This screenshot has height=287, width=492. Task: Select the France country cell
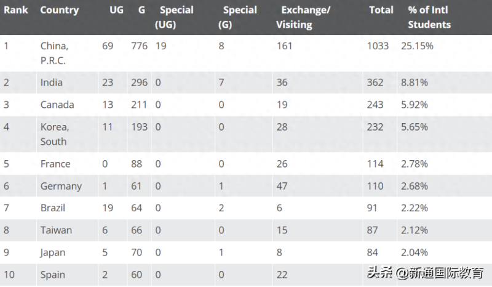point(55,164)
